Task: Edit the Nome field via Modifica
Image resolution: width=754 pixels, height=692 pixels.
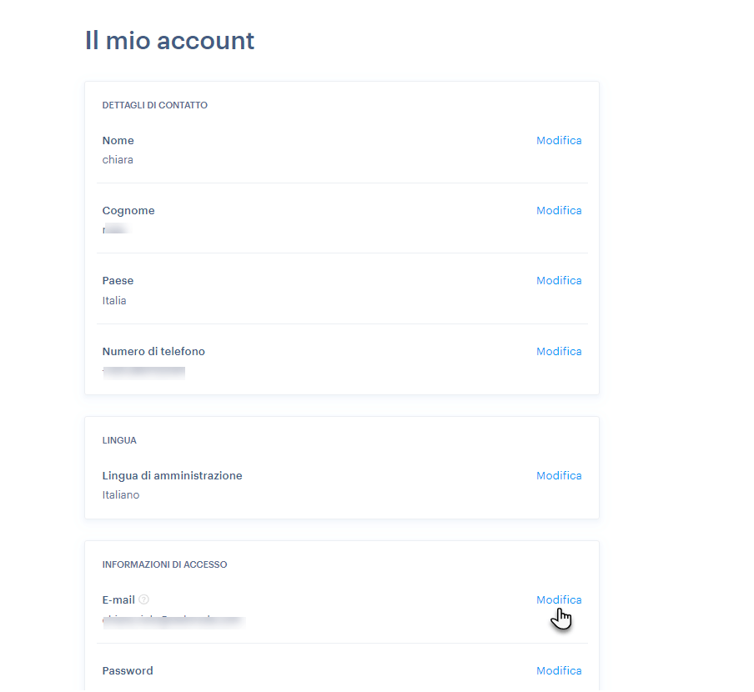Action: click(559, 140)
